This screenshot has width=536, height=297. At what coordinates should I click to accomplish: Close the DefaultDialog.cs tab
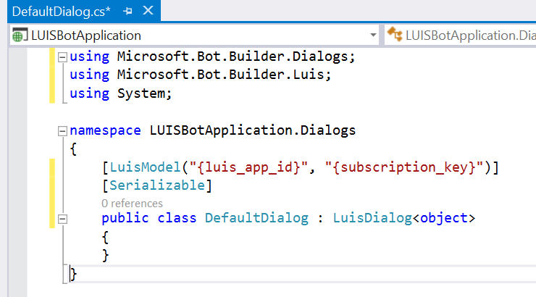148,11
